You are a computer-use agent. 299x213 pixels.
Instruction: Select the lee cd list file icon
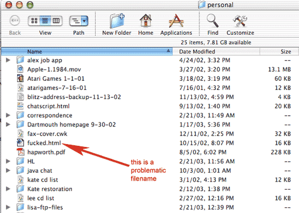tap(20, 198)
